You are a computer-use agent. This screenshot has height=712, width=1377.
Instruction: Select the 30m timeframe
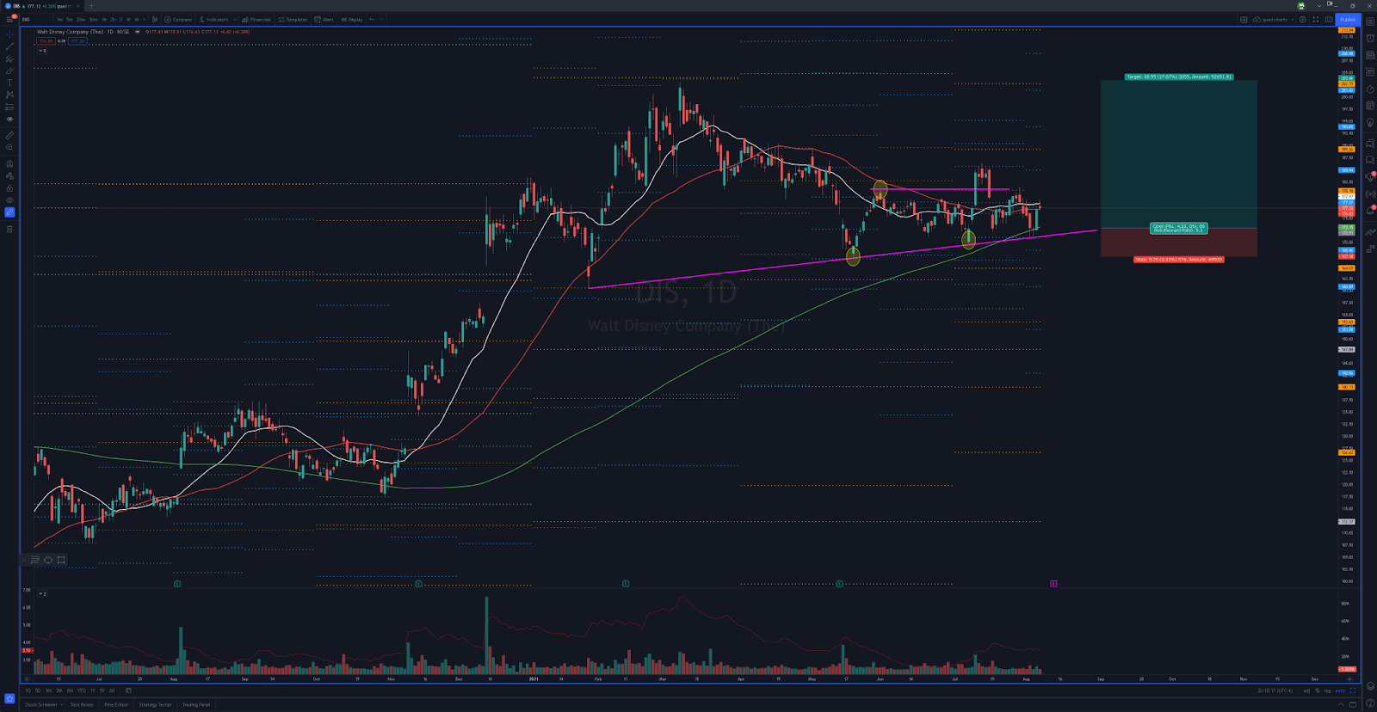pos(93,19)
